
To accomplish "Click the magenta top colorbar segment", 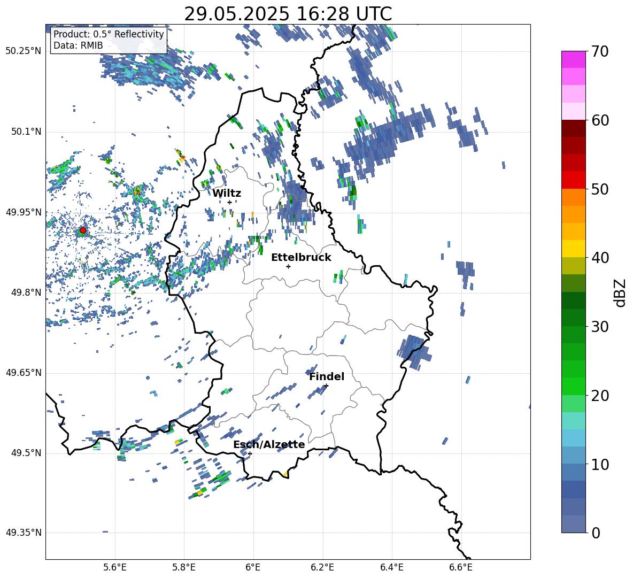I will click(573, 60).
